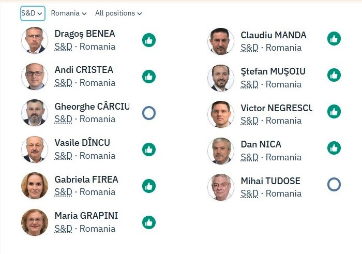Click Victor NEGRESCU's thumbs-up vote indicator
Screen dimensions: 362x254
334,111
